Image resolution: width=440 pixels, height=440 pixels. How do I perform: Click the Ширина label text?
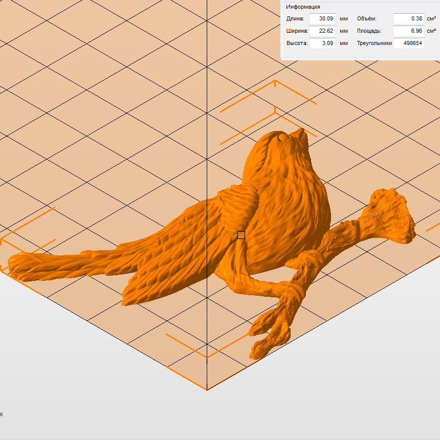297,31
